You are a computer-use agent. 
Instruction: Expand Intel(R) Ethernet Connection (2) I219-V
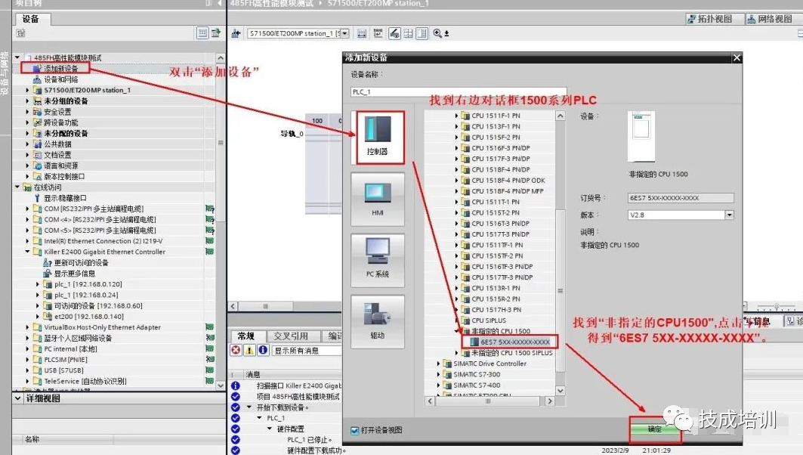point(27,241)
